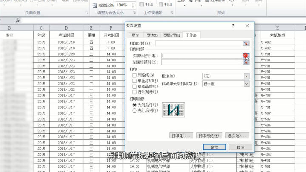Switch to the 页眉/页脚 tab
This screenshot has height=172, width=306.
[x=171, y=35]
